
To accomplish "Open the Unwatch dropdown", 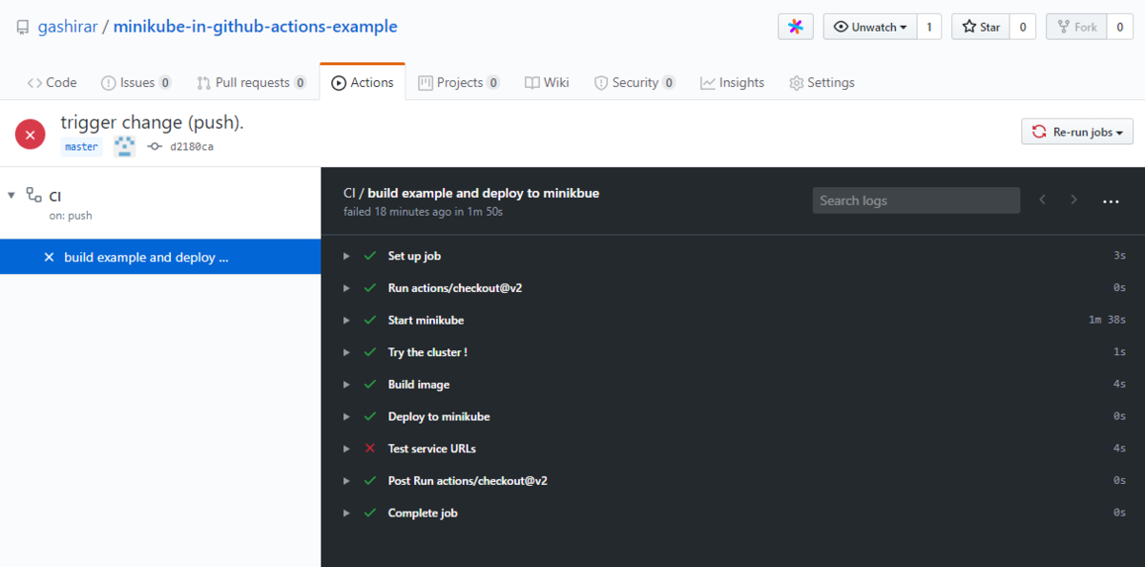I will click(870, 27).
